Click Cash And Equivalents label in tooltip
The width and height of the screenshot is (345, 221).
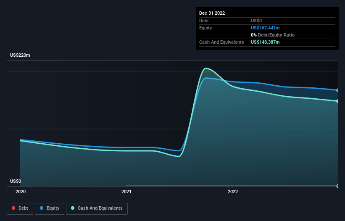coord(221,42)
